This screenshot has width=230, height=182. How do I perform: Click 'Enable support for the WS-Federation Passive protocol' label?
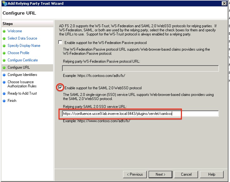[x=105, y=43]
